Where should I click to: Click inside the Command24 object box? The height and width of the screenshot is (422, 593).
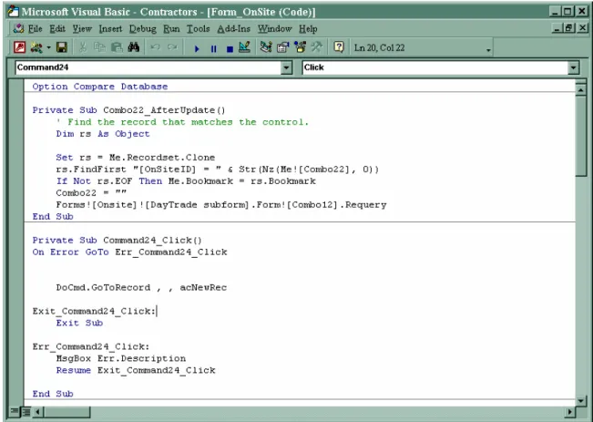(x=148, y=67)
